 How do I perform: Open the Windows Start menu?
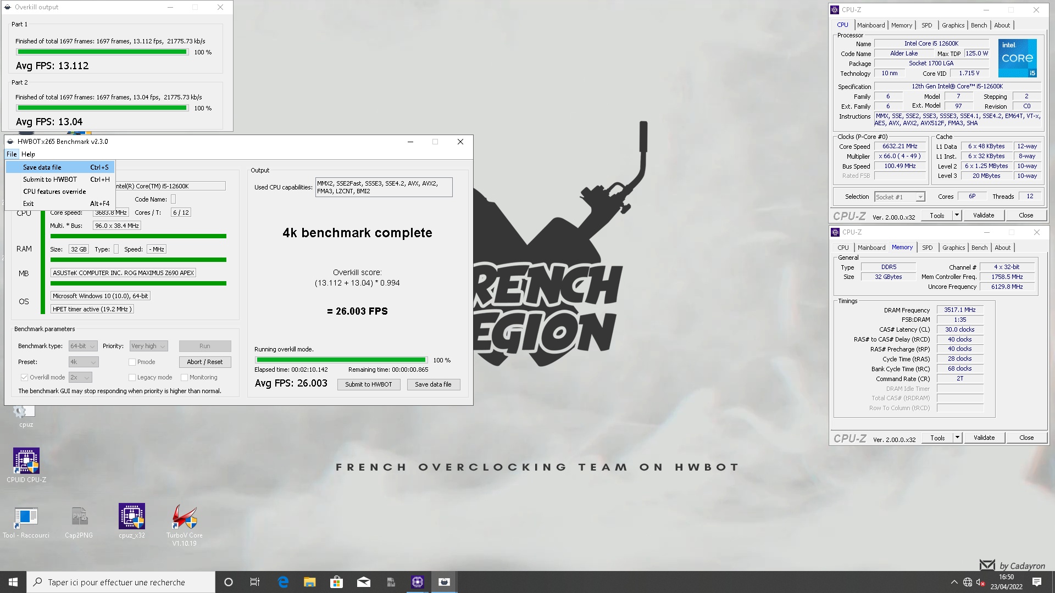[x=13, y=582]
